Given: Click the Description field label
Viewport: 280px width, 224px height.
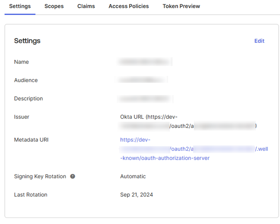Looking at the screenshot, I should [28, 99].
